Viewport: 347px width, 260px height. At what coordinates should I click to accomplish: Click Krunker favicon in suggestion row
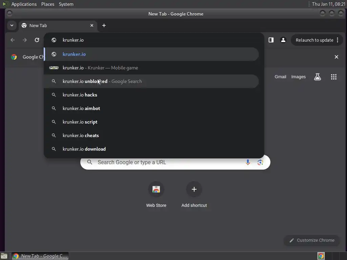[x=54, y=68]
